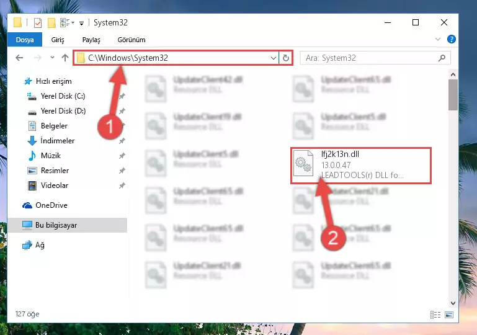
Task: Unpin Müzik pin icon
Action: click(x=122, y=156)
